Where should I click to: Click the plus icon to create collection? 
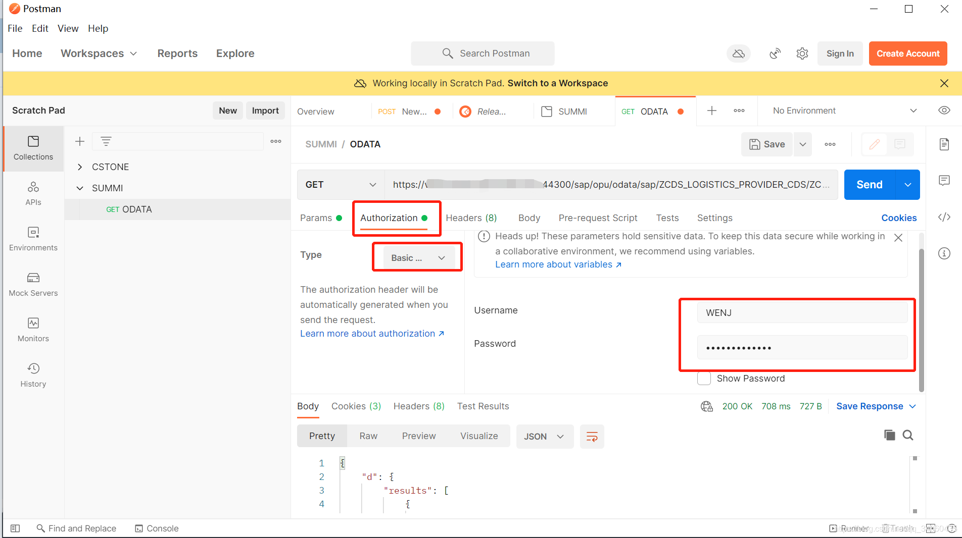(x=80, y=141)
